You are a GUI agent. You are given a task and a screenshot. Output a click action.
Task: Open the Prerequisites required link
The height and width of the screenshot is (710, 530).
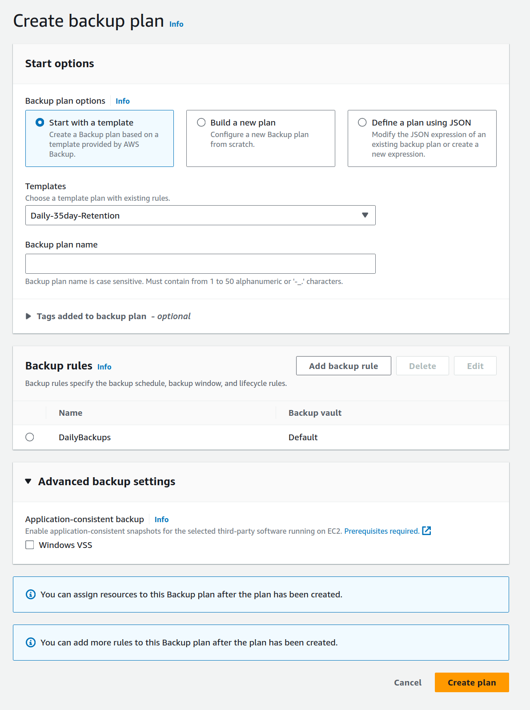[x=381, y=531]
